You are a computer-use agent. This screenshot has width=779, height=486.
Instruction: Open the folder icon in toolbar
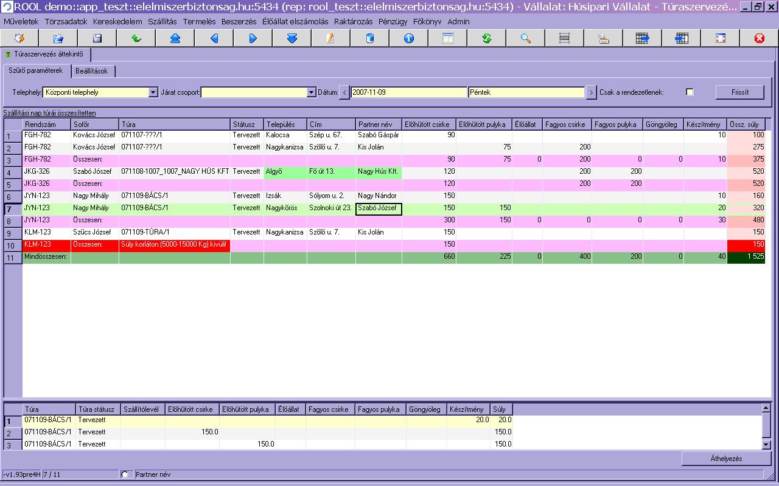point(58,38)
